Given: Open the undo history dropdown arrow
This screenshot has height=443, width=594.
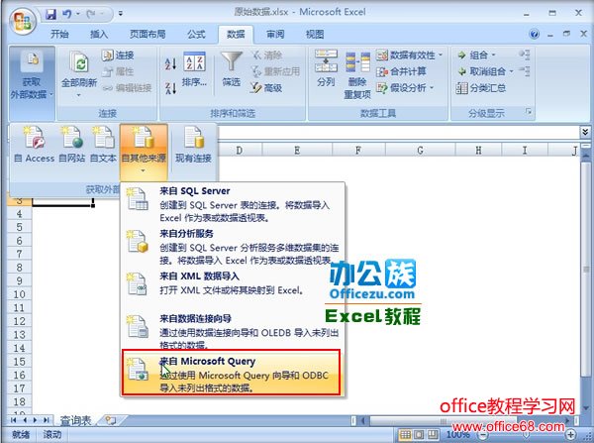Looking at the screenshot, I should tap(78, 14).
